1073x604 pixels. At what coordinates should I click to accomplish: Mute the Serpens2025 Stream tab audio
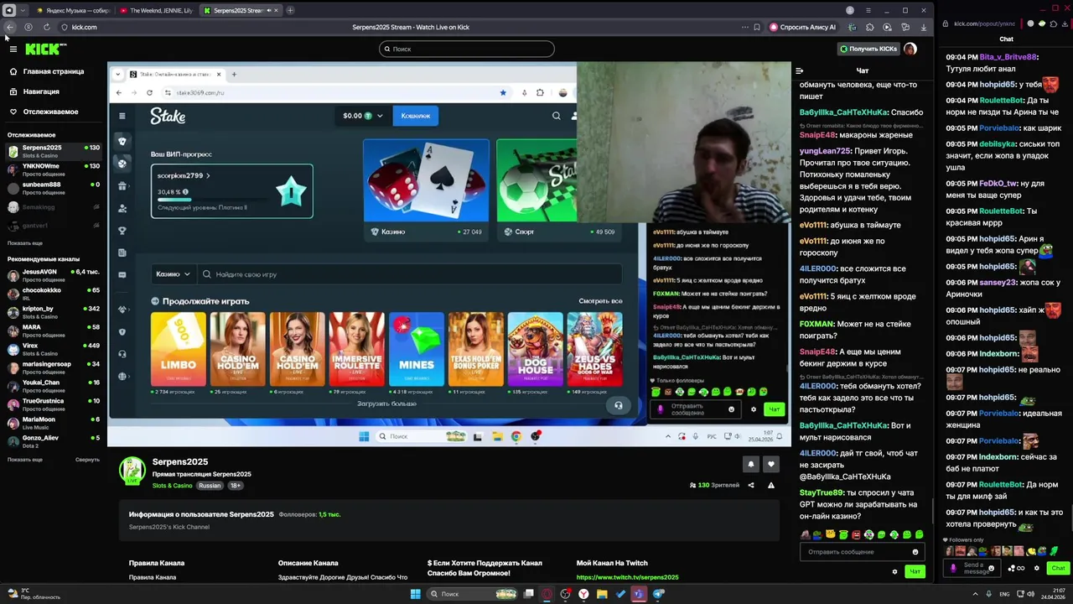268,10
